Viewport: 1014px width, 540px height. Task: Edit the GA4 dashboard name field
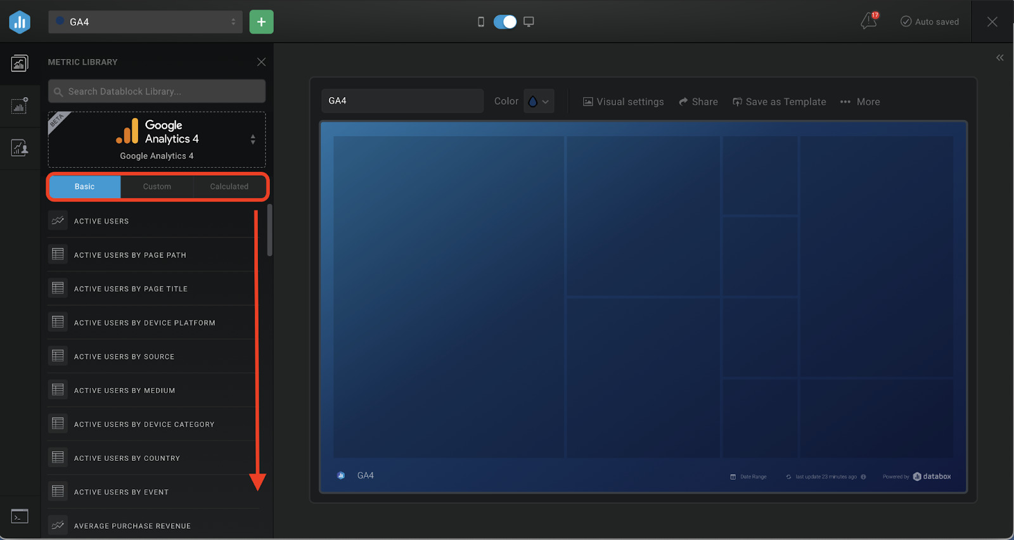[x=402, y=101]
